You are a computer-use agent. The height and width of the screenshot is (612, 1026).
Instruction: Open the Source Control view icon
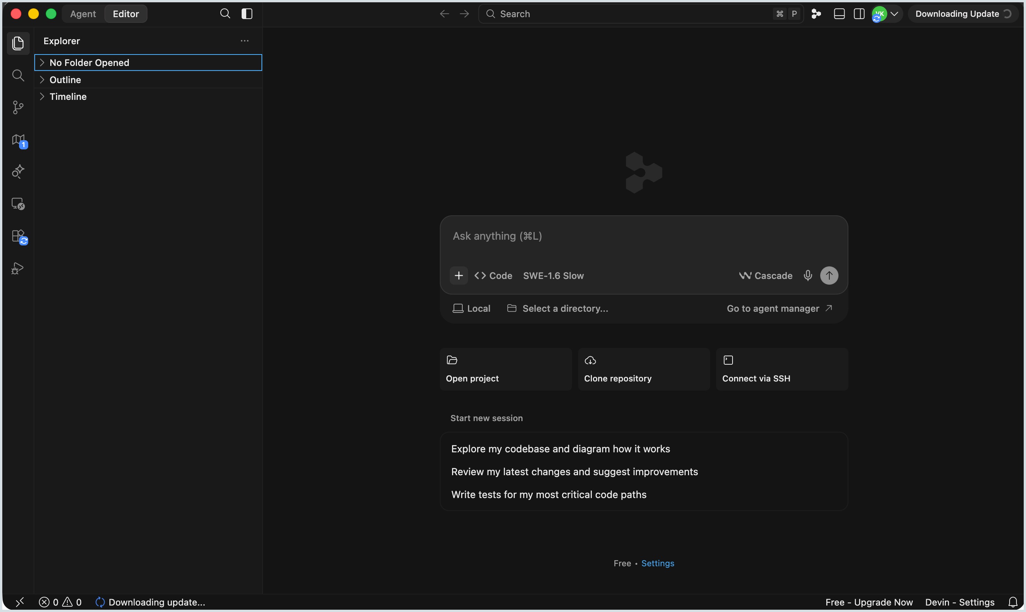(x=18, y=107)
